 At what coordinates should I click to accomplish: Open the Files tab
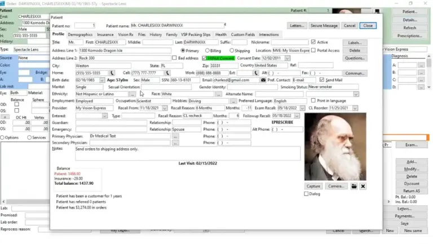pos(142,34)
